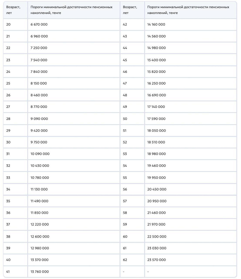This screenshot has height=279, width=241.
Task: Select the 13 760 000 value cell
Action: click(74, 272)
